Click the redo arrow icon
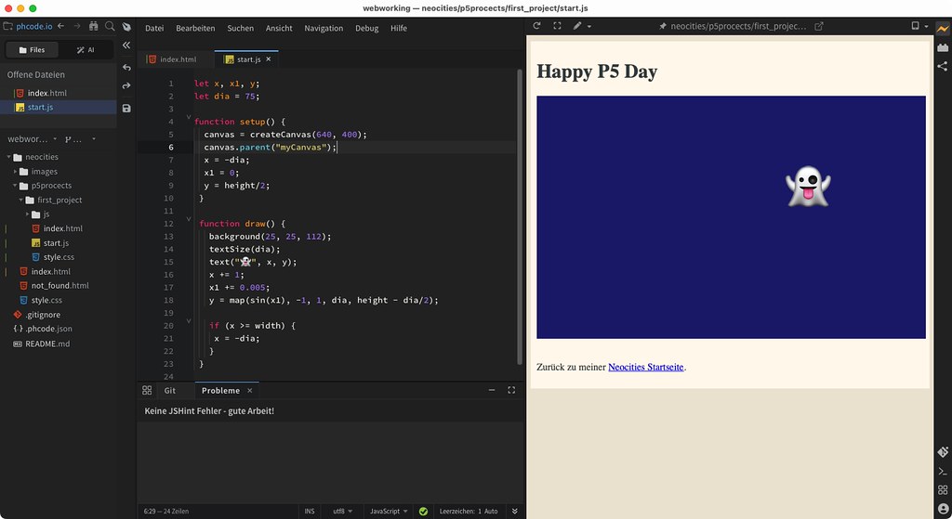Image resolution: width=952 pixels, height=519 pixels. pyautogui.click(x=126, y=86)
